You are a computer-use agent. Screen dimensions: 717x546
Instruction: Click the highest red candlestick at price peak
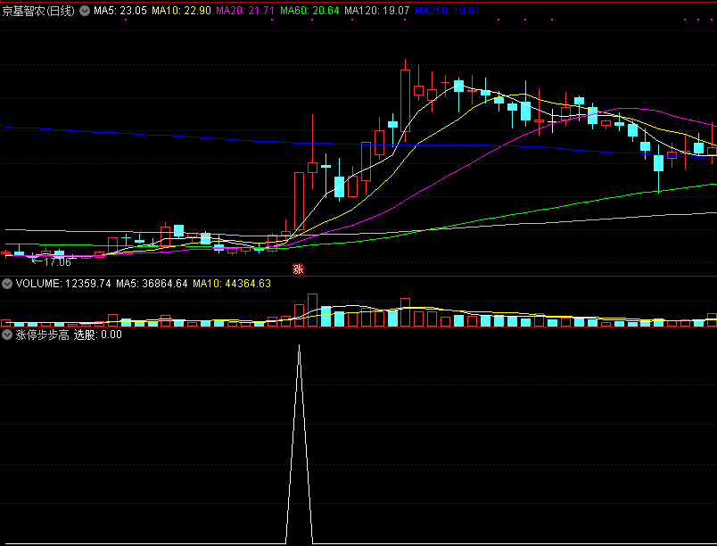pos(405,101)
